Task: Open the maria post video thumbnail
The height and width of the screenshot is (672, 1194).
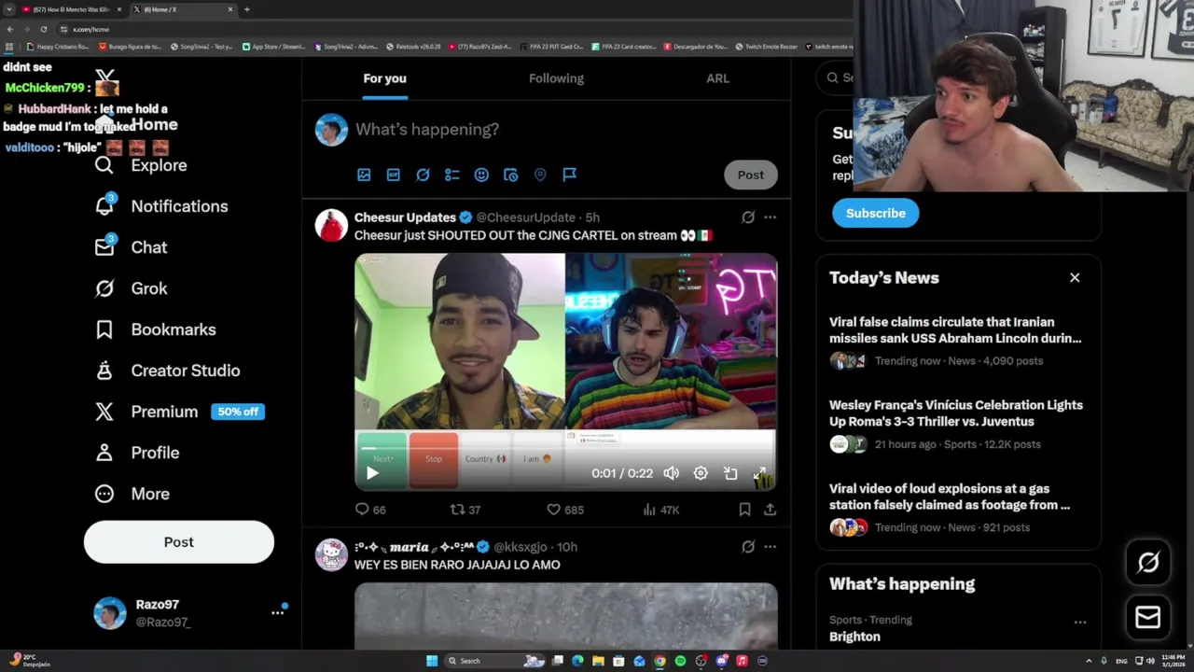Action: (x=565, y=615)
